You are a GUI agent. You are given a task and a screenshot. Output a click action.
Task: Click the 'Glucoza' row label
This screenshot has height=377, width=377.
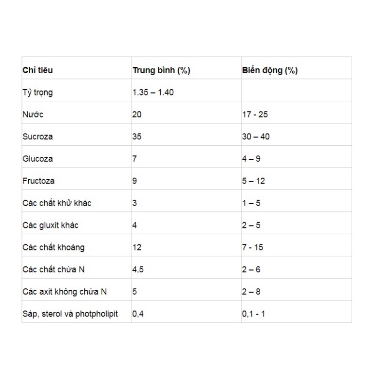38,159
